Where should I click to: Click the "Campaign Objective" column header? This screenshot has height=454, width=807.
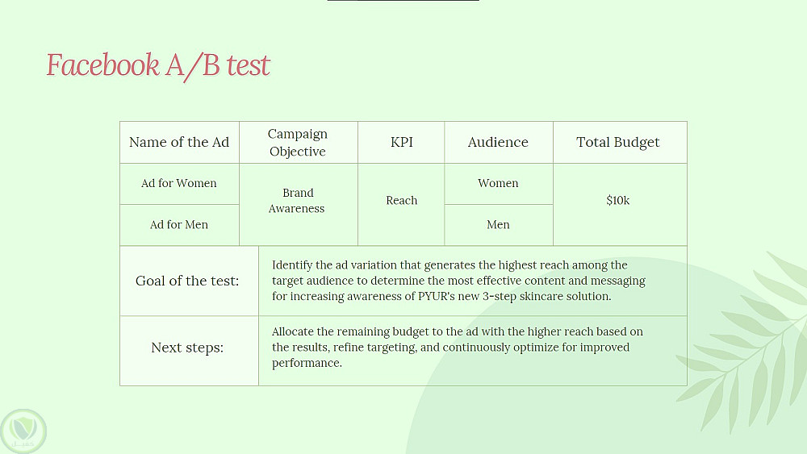coord(298,143)
